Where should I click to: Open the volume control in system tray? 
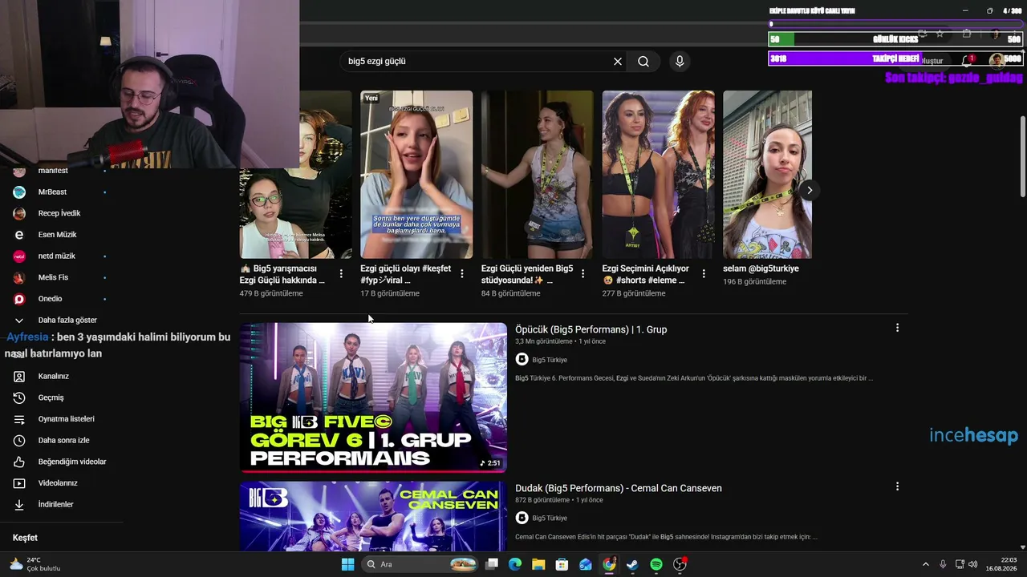972,564
